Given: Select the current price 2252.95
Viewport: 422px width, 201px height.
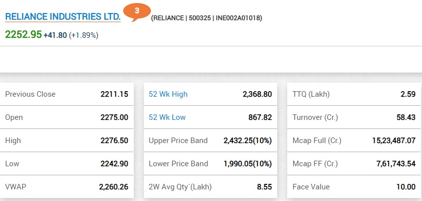Looking at the screenshot, I should (x=23, y=34).
